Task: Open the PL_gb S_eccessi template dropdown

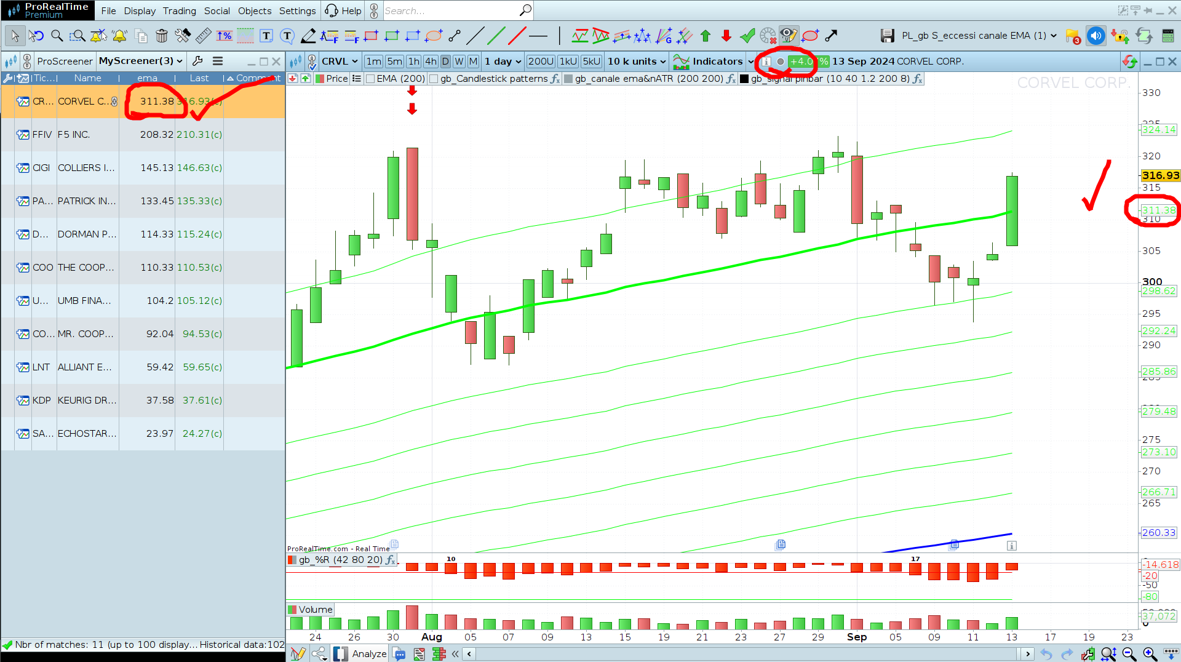Action: tap(979, 36)
